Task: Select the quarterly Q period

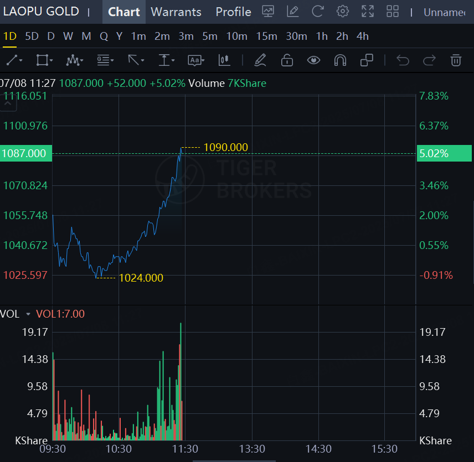Action: (x=104, y=36)
